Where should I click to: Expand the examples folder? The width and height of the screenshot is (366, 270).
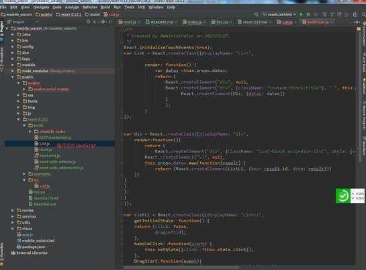pyautogui.click(x=24, y=174)
